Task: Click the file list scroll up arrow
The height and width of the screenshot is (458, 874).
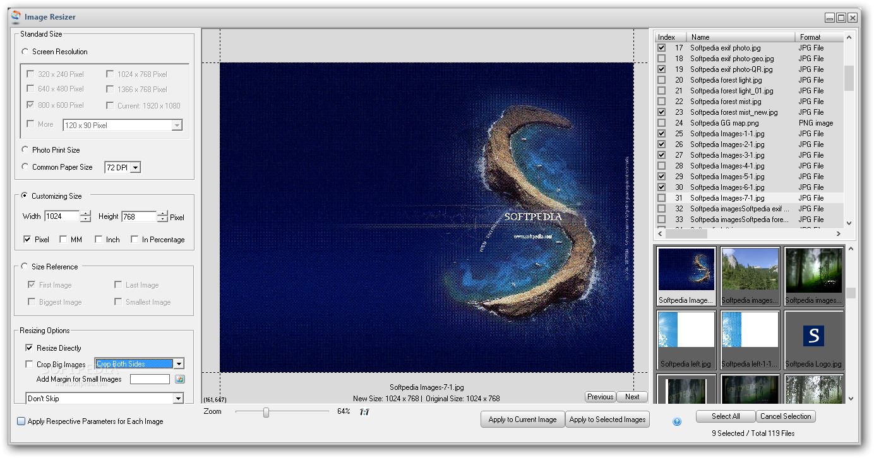Action: point(849,38)
